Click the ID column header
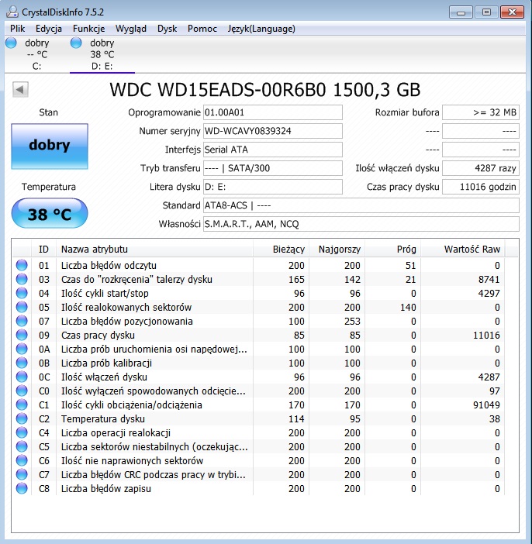532x544 pixels. click(x=43, y=249)
